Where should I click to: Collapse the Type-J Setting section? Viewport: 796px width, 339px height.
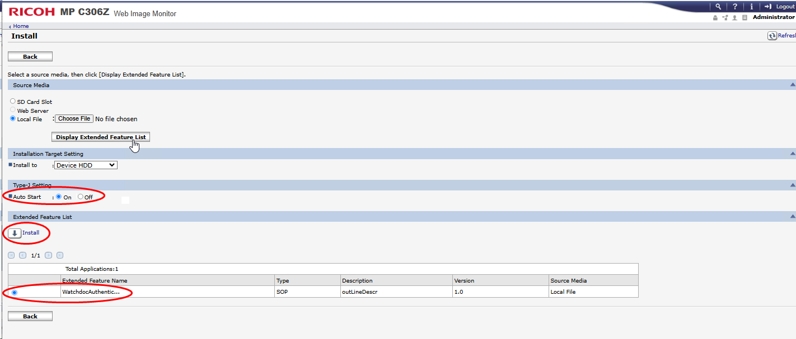coord(792,185)
